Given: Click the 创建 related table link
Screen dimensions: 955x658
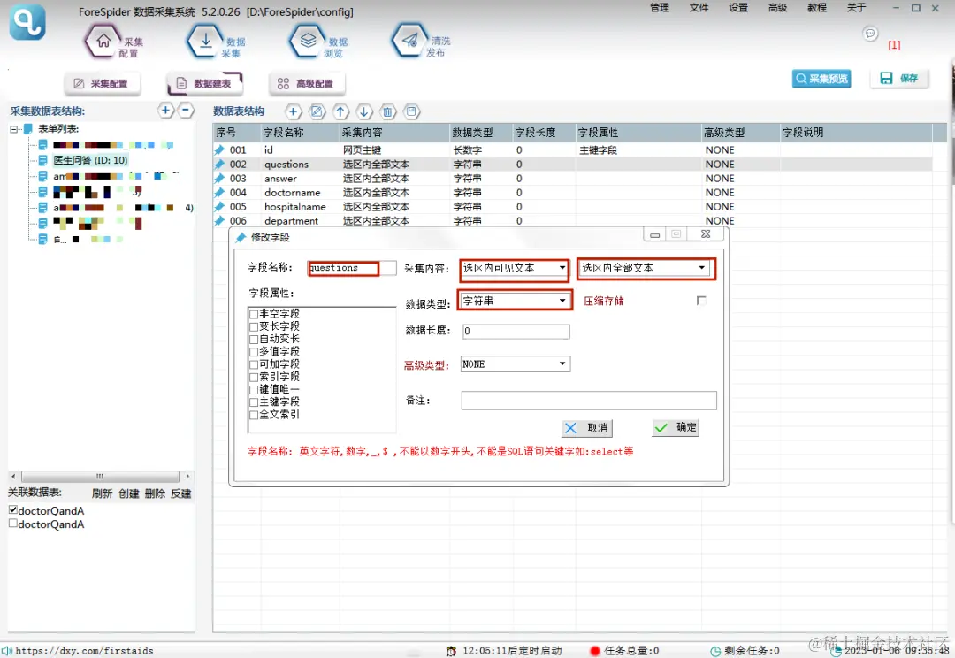Looking at the screenshot, I should (x=128, y=493).
